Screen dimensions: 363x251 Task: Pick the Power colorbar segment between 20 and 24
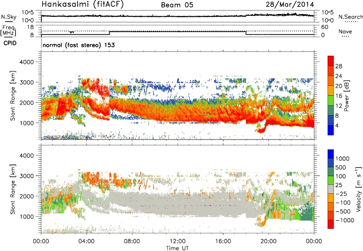click(x=331, y=81)
